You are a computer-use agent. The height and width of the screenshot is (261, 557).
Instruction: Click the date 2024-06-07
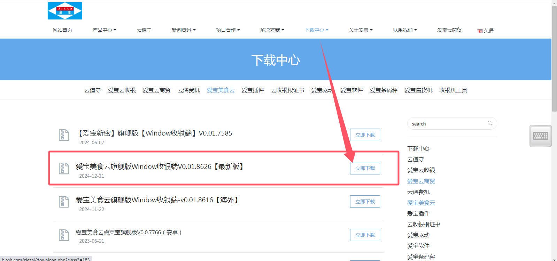pyautogui.click(x=92, y=142)
